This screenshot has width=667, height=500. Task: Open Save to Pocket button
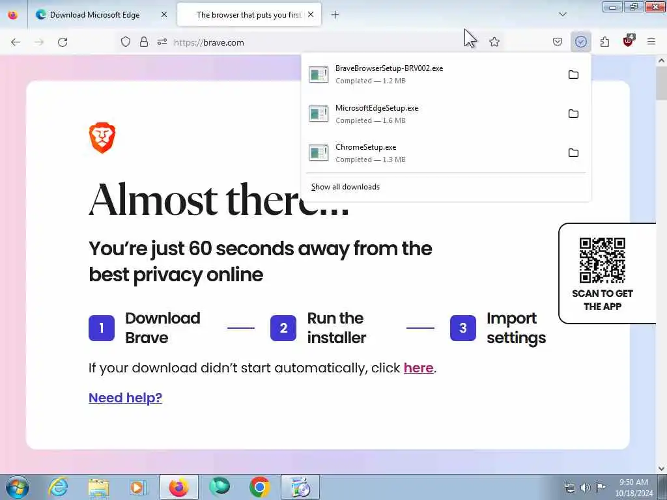tap(558, 42)
